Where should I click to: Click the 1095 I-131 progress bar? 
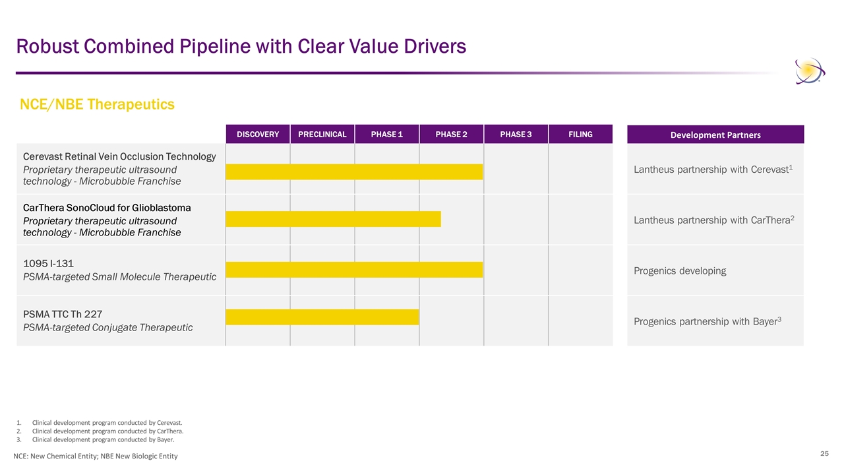coord(354,270)
